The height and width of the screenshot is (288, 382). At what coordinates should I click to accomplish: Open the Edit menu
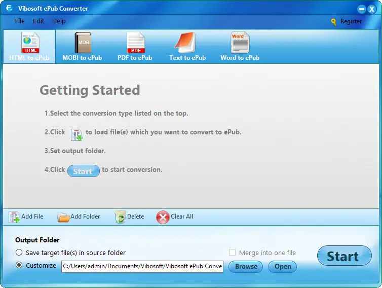39,21
